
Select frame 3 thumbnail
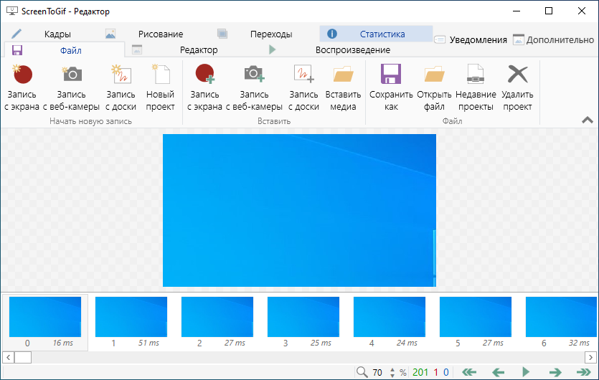click(303, 317)
